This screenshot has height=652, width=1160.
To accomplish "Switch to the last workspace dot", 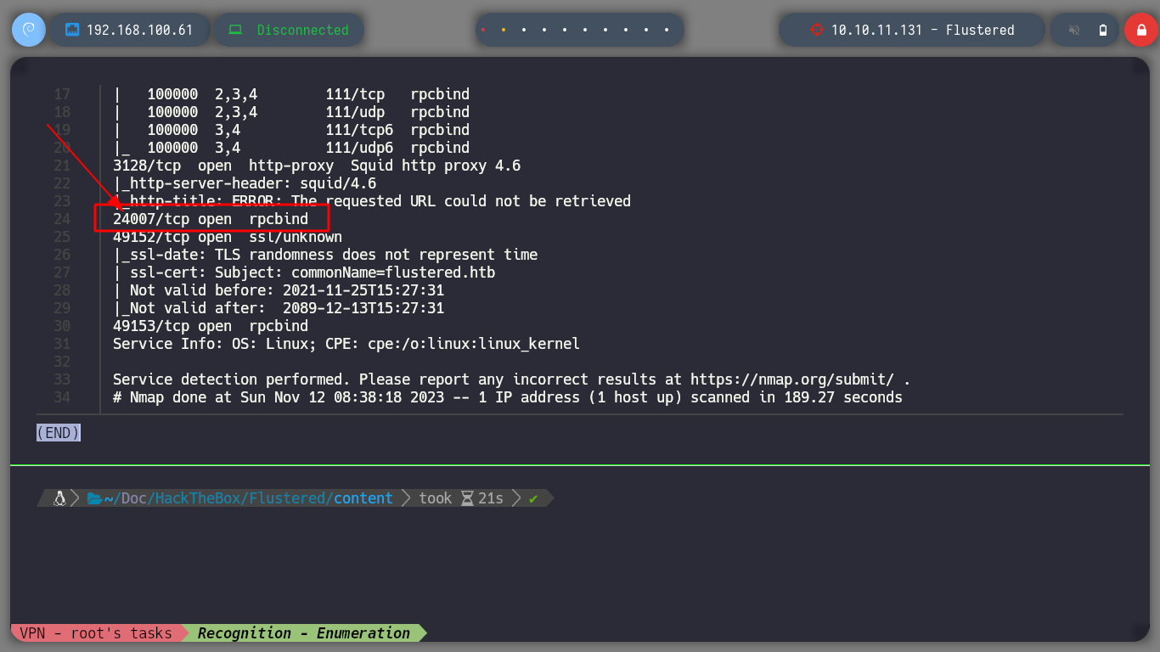I will [x=667, y=30].
